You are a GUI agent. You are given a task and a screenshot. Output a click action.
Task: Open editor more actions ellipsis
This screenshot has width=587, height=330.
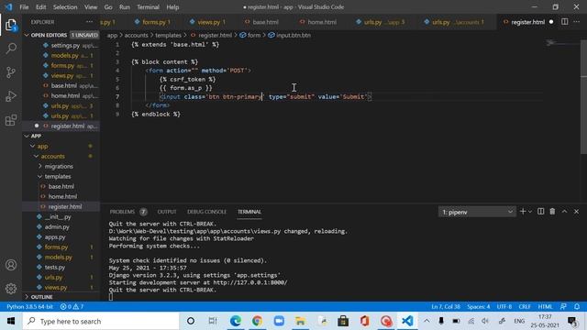[x=577, y=22]
